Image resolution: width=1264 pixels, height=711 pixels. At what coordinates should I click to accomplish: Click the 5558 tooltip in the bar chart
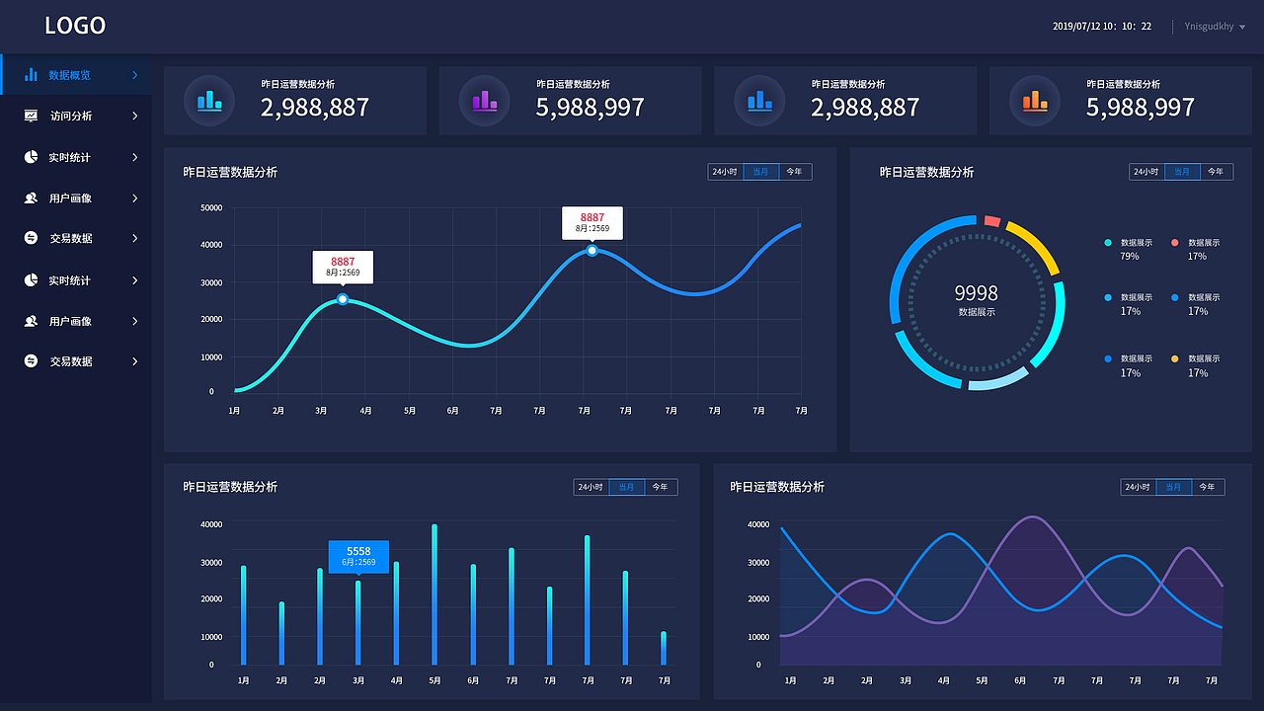click(x=358, y=556)
